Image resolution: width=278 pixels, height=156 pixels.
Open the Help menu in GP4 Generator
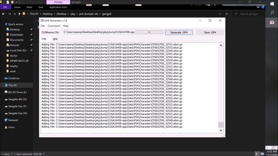(x=66, y=26)
